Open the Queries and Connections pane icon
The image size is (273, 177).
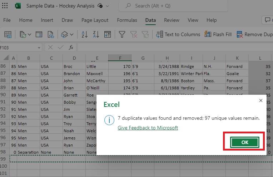39,34
